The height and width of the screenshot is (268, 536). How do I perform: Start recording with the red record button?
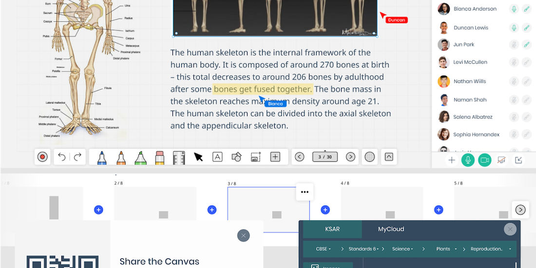[x=42, y=157]
